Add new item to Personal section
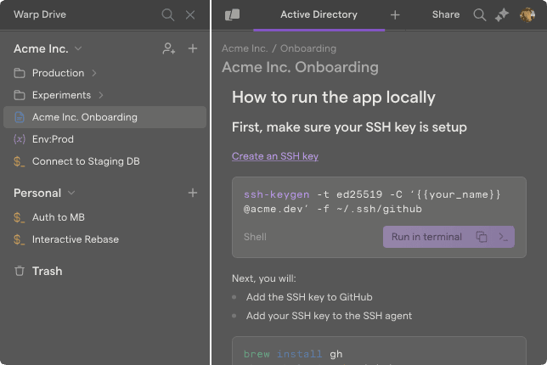Viewport: 547px width, 365px height. point(193,193)
